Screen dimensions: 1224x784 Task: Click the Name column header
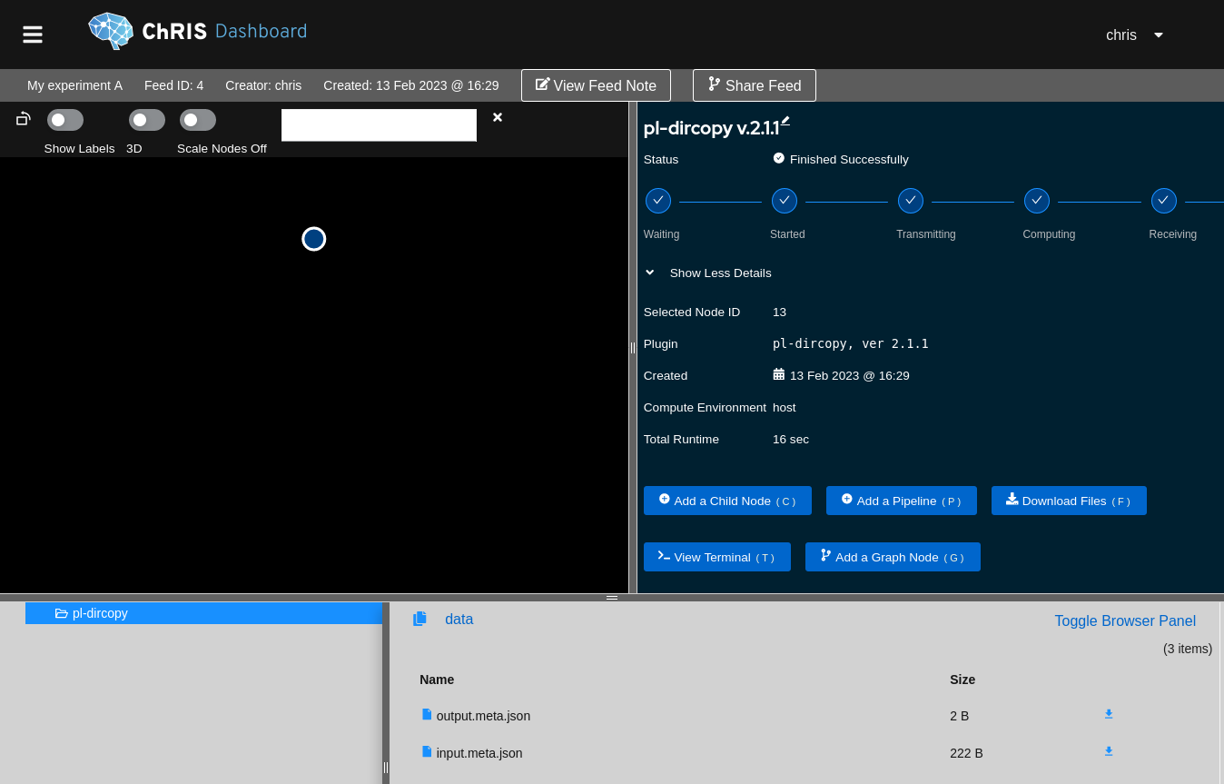437,680
